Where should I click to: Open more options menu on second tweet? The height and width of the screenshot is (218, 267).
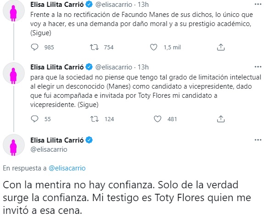(x=258, y=67)
